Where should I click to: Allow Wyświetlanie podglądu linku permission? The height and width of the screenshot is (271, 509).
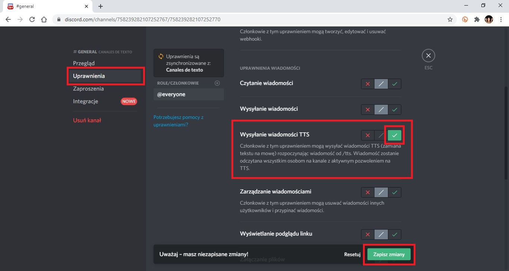pyautogui.click(x=395, y=234)
